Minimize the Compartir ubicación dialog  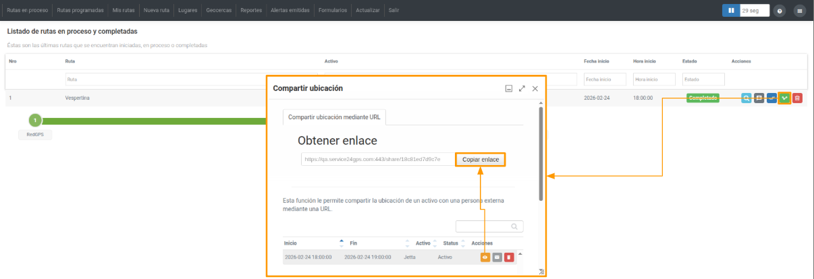pos(509,88)
